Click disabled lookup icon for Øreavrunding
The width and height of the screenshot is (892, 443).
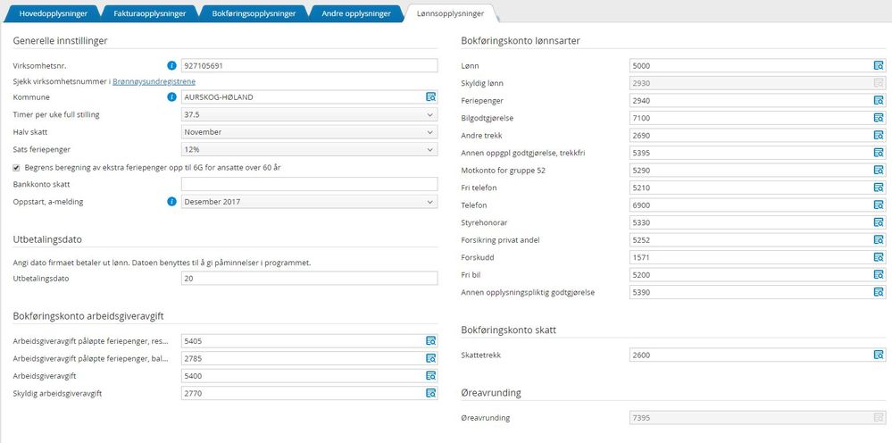pyautogui.click(x=879, y=417)
